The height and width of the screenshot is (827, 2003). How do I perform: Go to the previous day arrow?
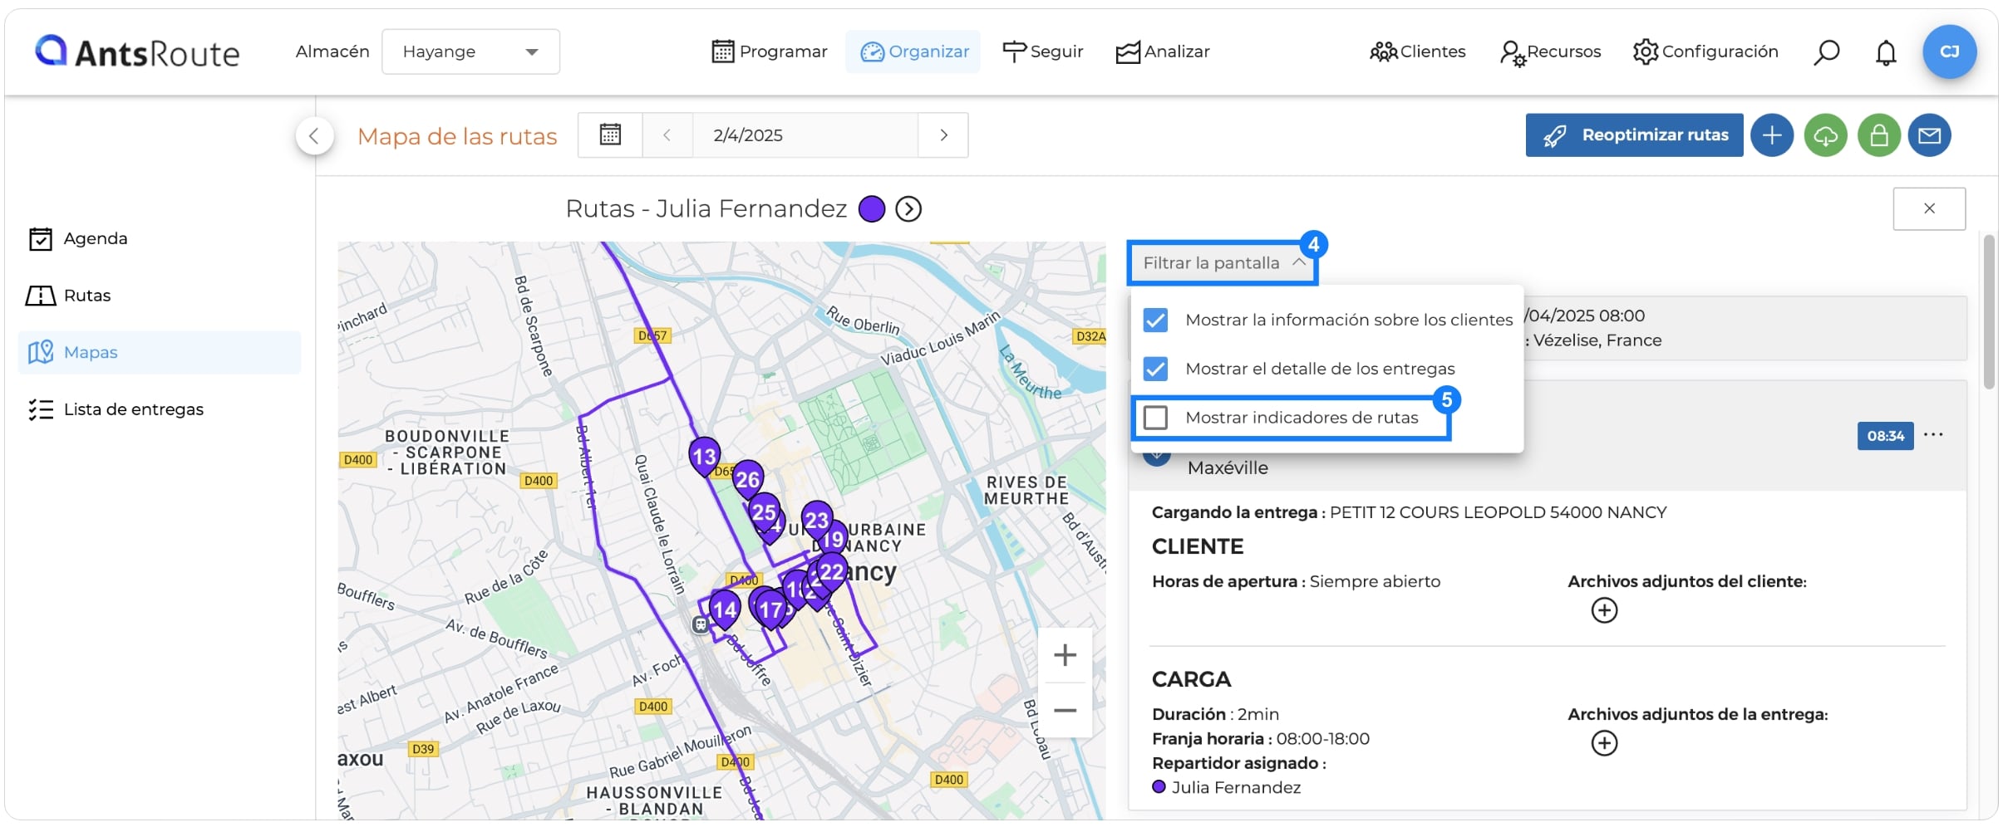pos(667,135)
